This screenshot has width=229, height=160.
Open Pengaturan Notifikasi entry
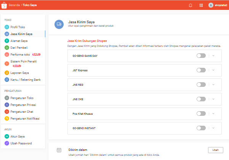[25, 118]
